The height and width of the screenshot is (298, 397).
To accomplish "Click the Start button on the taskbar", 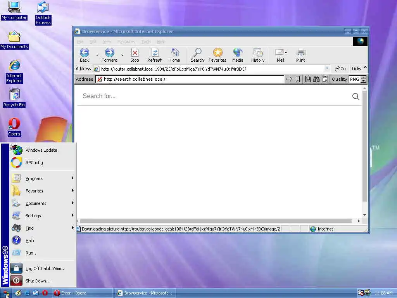I will coord(6,293).
